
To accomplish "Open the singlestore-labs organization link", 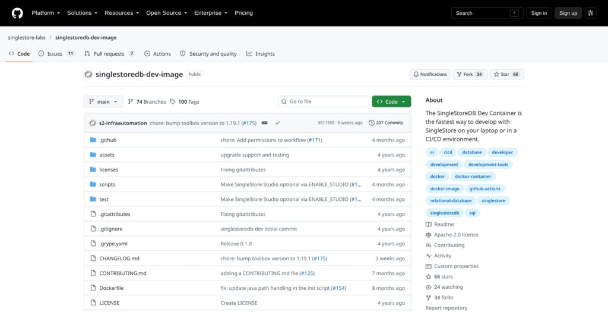I will coord(27,37).
